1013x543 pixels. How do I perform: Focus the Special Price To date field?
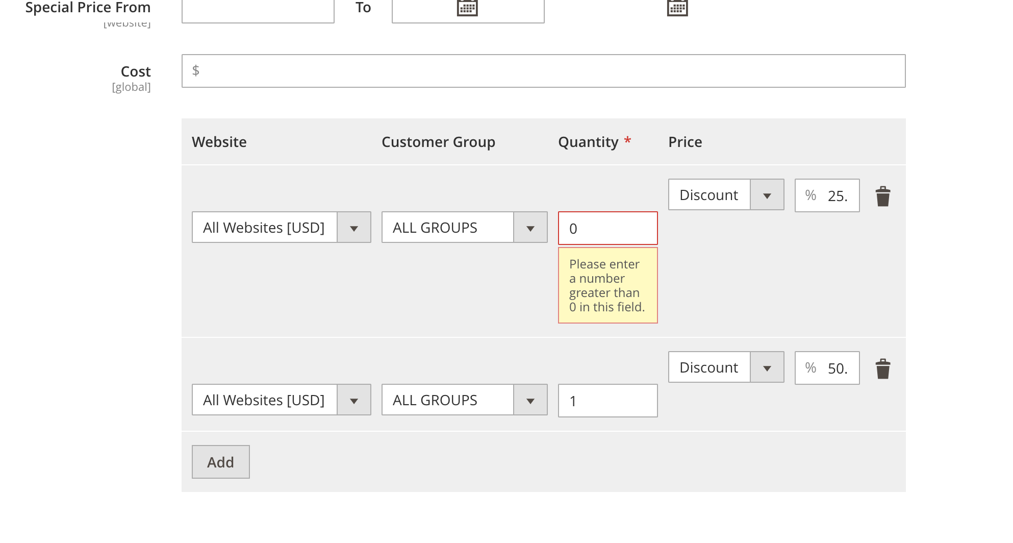click(x=468, y=10)
